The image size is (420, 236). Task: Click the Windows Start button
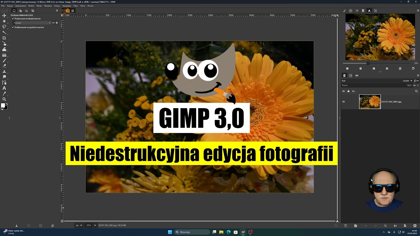170,232
